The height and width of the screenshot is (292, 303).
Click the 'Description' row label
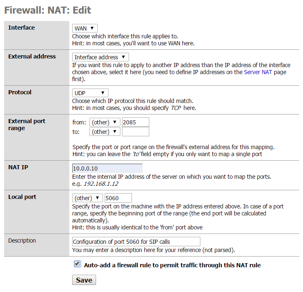tap(22, 241)
